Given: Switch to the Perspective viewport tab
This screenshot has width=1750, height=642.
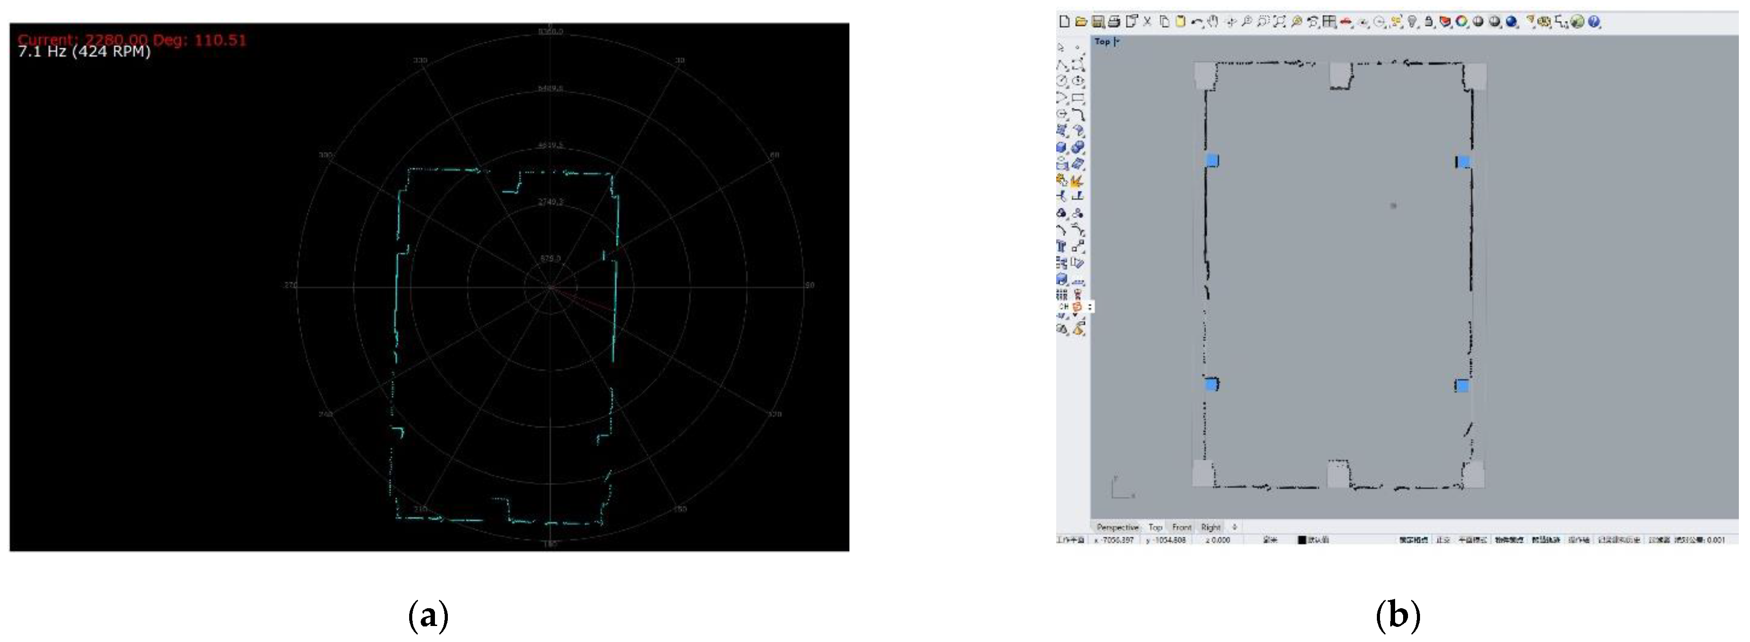Looking at the screenshot, I should 1118,527.
